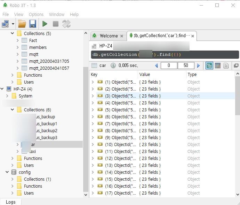This screenshot has height=205, width=240.
Task: Expand the System folder
Action: pos(7,96)
